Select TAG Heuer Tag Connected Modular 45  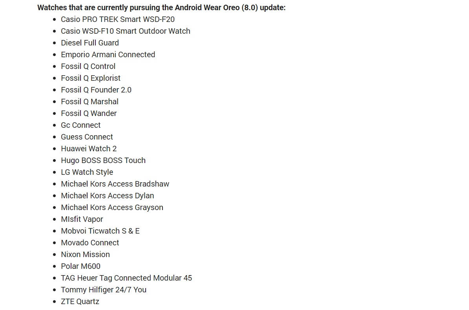[126, 278]
